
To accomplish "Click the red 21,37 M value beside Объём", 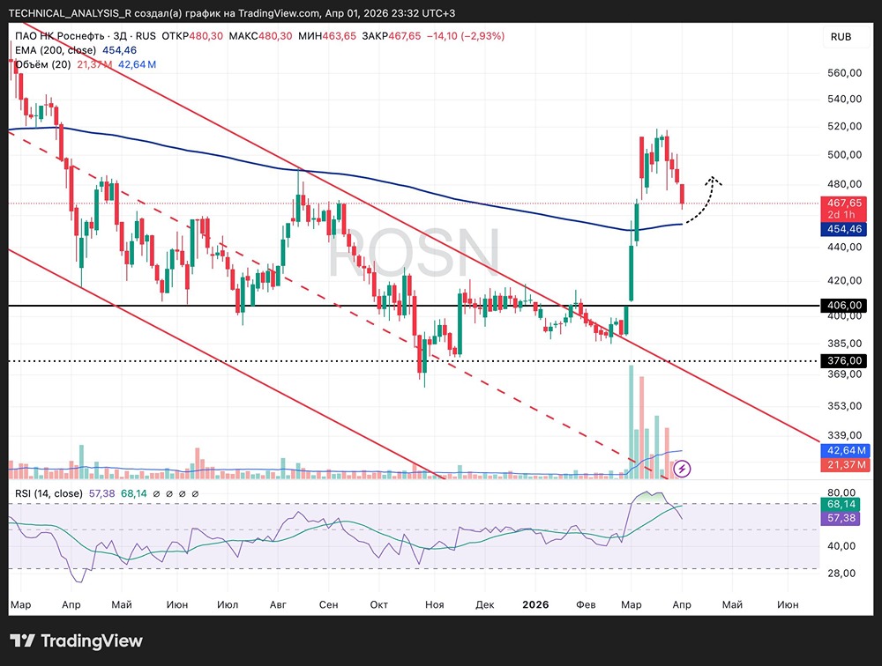I will point(94,64).
